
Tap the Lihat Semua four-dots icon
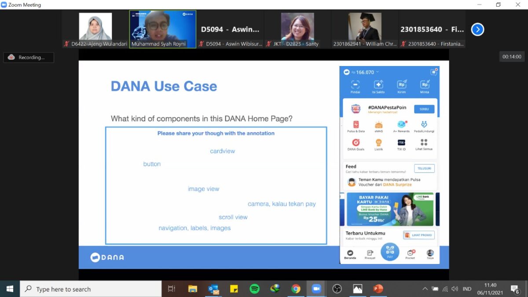point(424,143)
